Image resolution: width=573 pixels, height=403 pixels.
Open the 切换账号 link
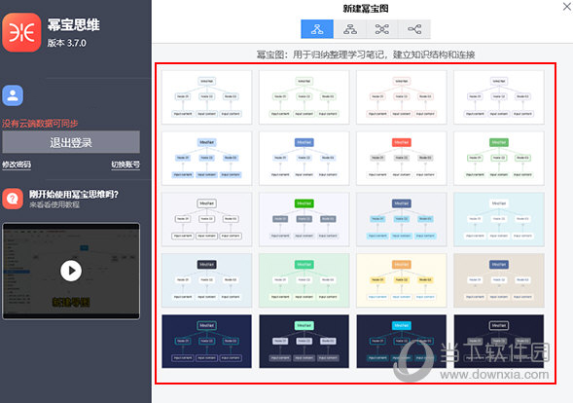point(125,165)
